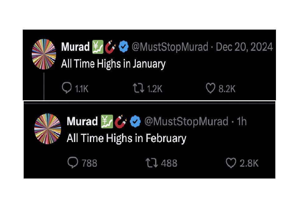Click the yen chart emoji in the bottom tweet's name

pyautogui.click(x=107, y=121)
